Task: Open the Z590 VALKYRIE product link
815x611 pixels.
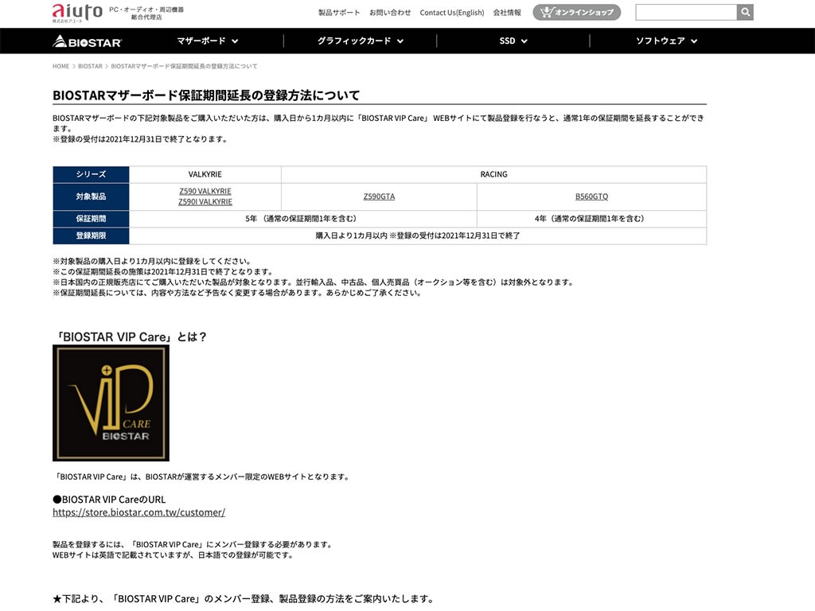Action: 205,191
